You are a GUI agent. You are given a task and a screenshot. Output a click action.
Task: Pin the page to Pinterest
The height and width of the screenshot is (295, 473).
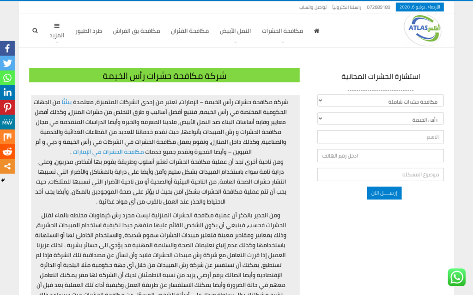click(x=7, y=107)
